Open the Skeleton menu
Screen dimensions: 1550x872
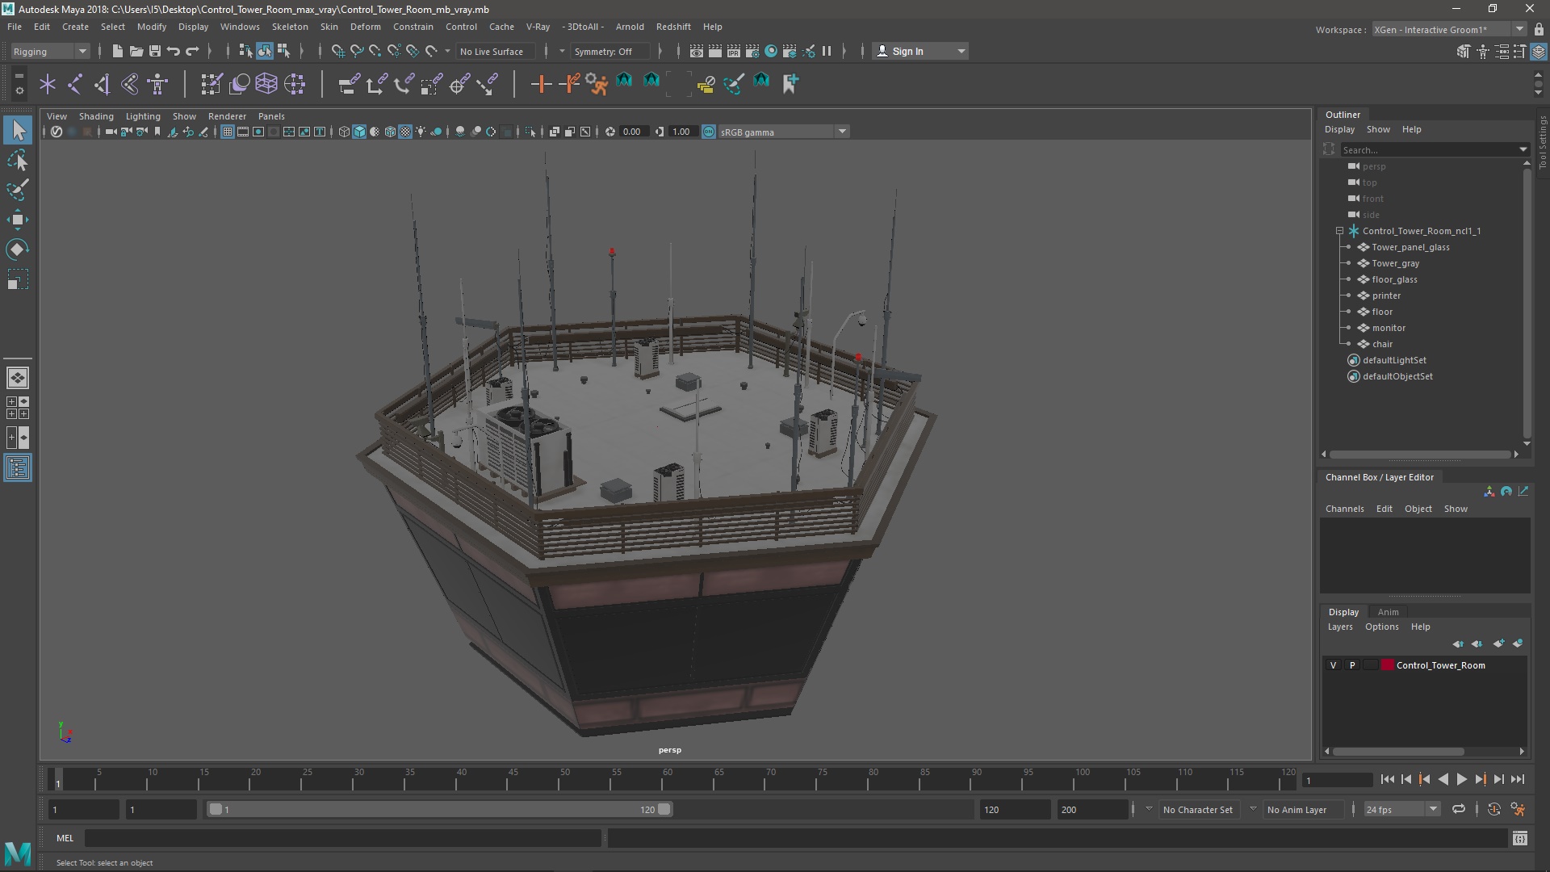coord(290,27)
